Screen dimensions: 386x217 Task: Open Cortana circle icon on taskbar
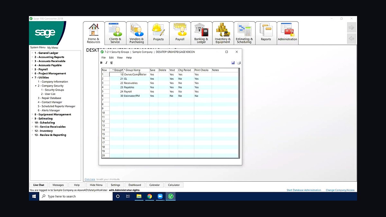(118, 196)
